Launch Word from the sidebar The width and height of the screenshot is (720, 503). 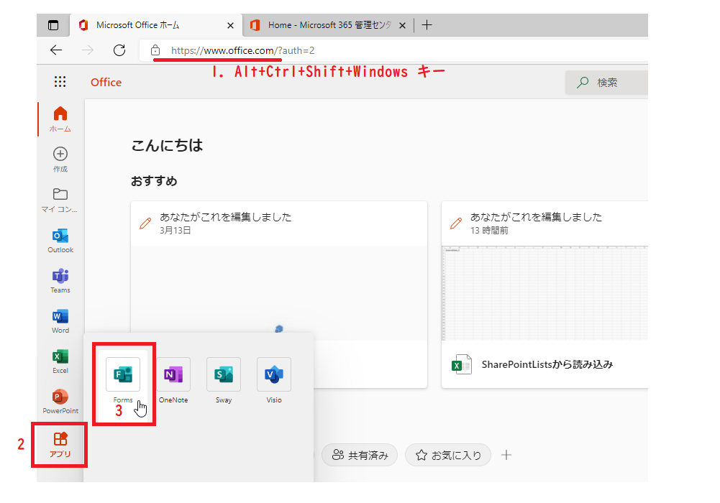tap(60, 321)
